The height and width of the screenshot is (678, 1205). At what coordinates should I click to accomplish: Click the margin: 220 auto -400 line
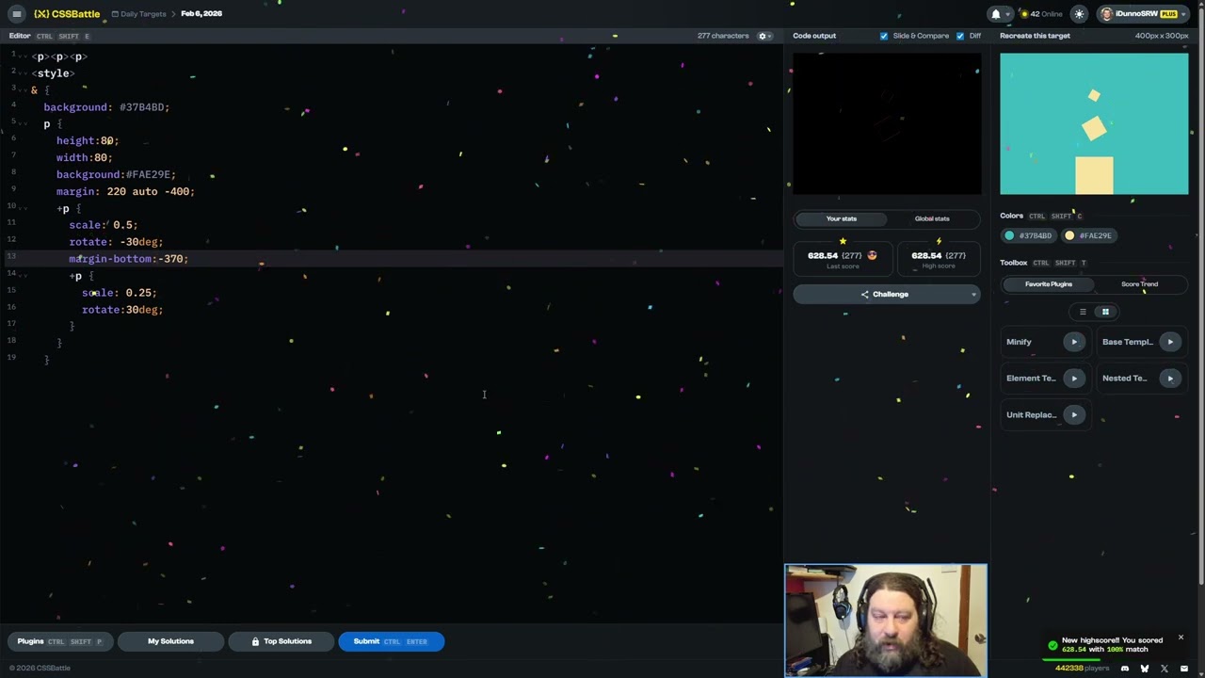125,191
